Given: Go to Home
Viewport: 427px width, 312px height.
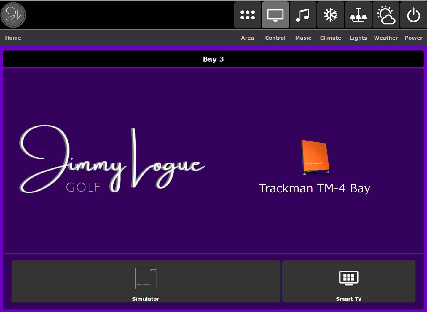Looking at the screenshot, I should (13, 38).
